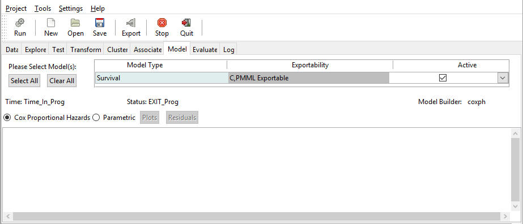Click the horizontal scrollbar right arrow
Screen dimensions: 523x224
[x=505, y=216]
